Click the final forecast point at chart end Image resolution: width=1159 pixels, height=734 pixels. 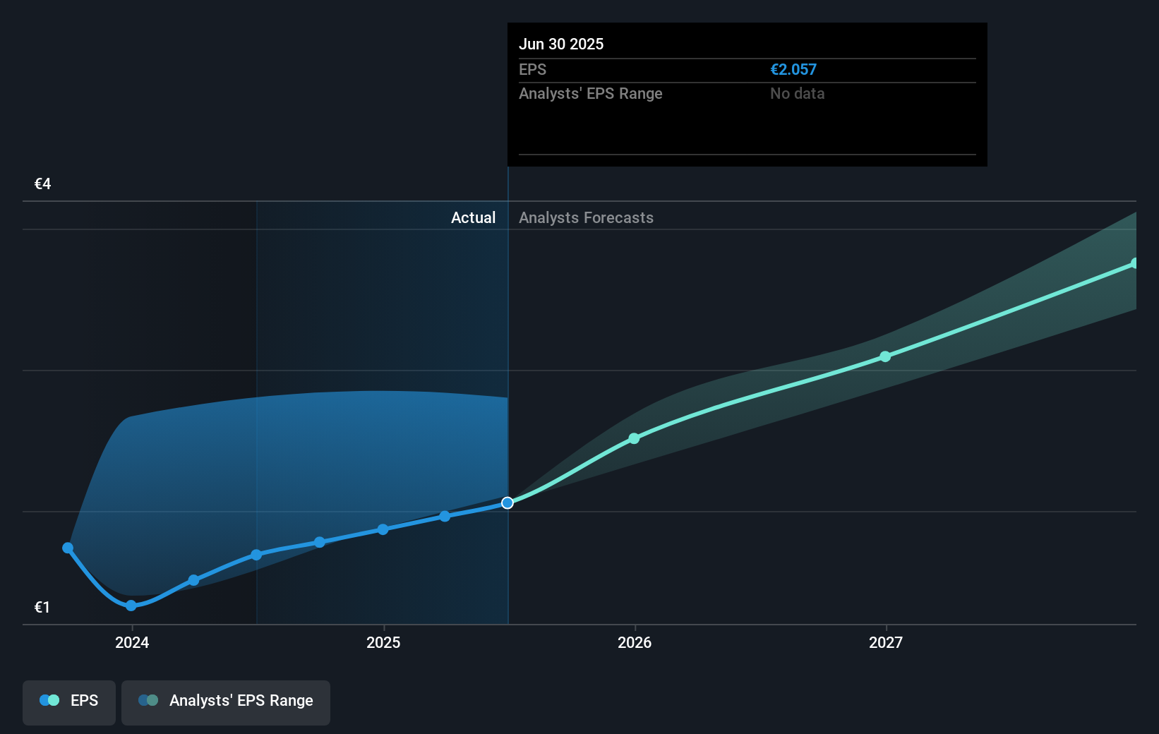[x=1134, y=263]
